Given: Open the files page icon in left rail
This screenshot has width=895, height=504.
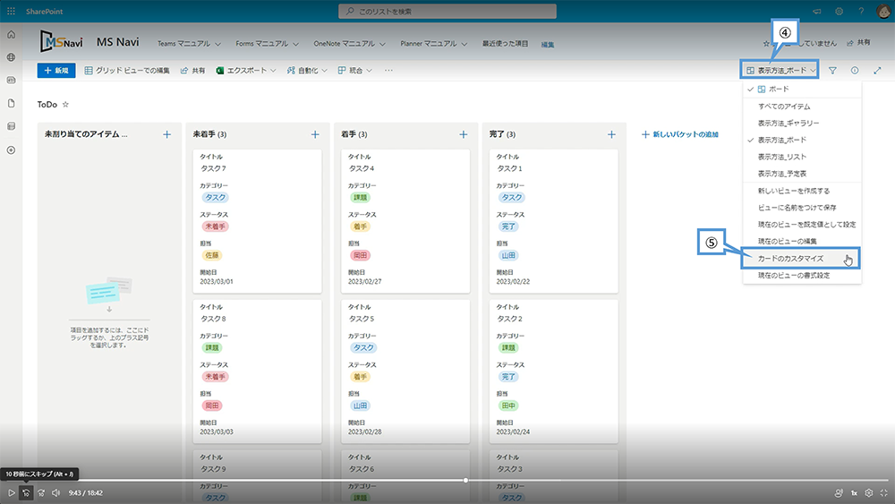Looking at the screenshot, I should coord(11,103).
